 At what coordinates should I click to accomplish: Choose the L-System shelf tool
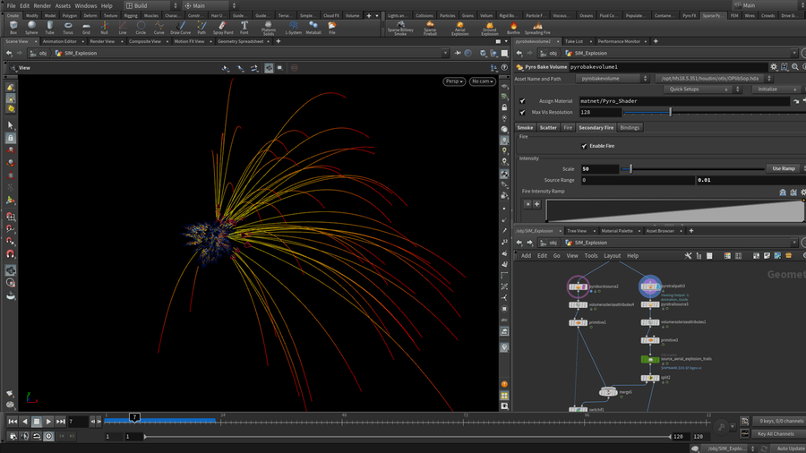[294, 27]
